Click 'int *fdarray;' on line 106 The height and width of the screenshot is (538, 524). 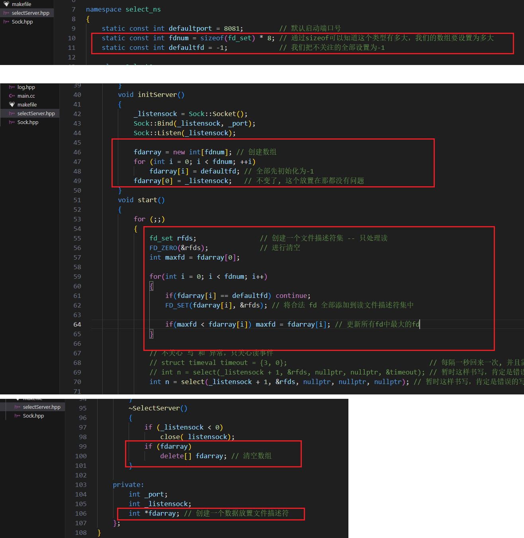[x=154, y=513]
